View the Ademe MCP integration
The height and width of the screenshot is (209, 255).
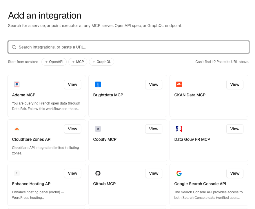pyautogui.click(x=72, y=84)
